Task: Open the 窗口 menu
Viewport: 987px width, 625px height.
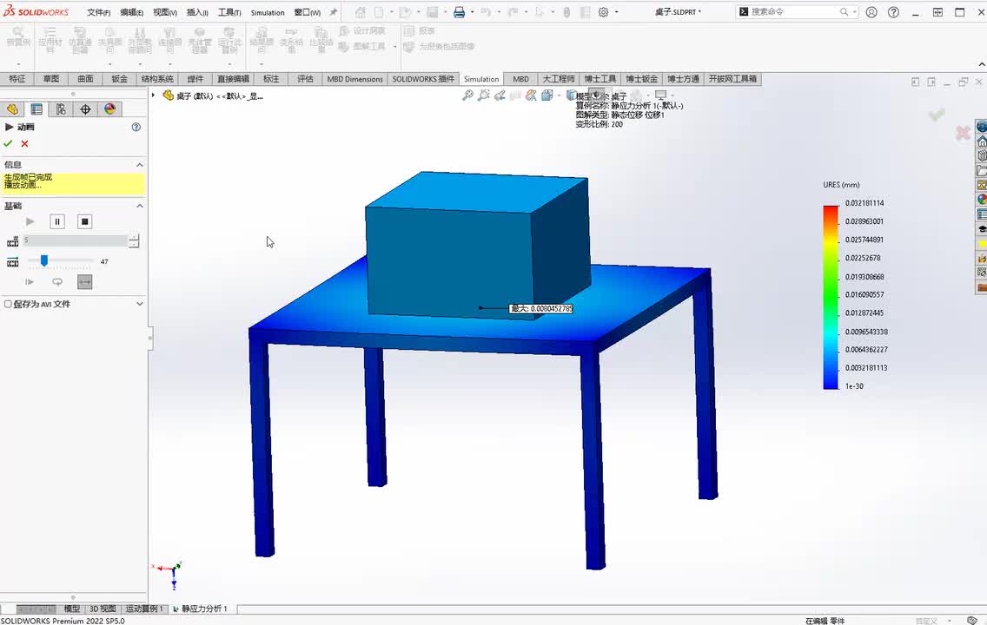Action: pyautogui.click(x=308, y=12)
